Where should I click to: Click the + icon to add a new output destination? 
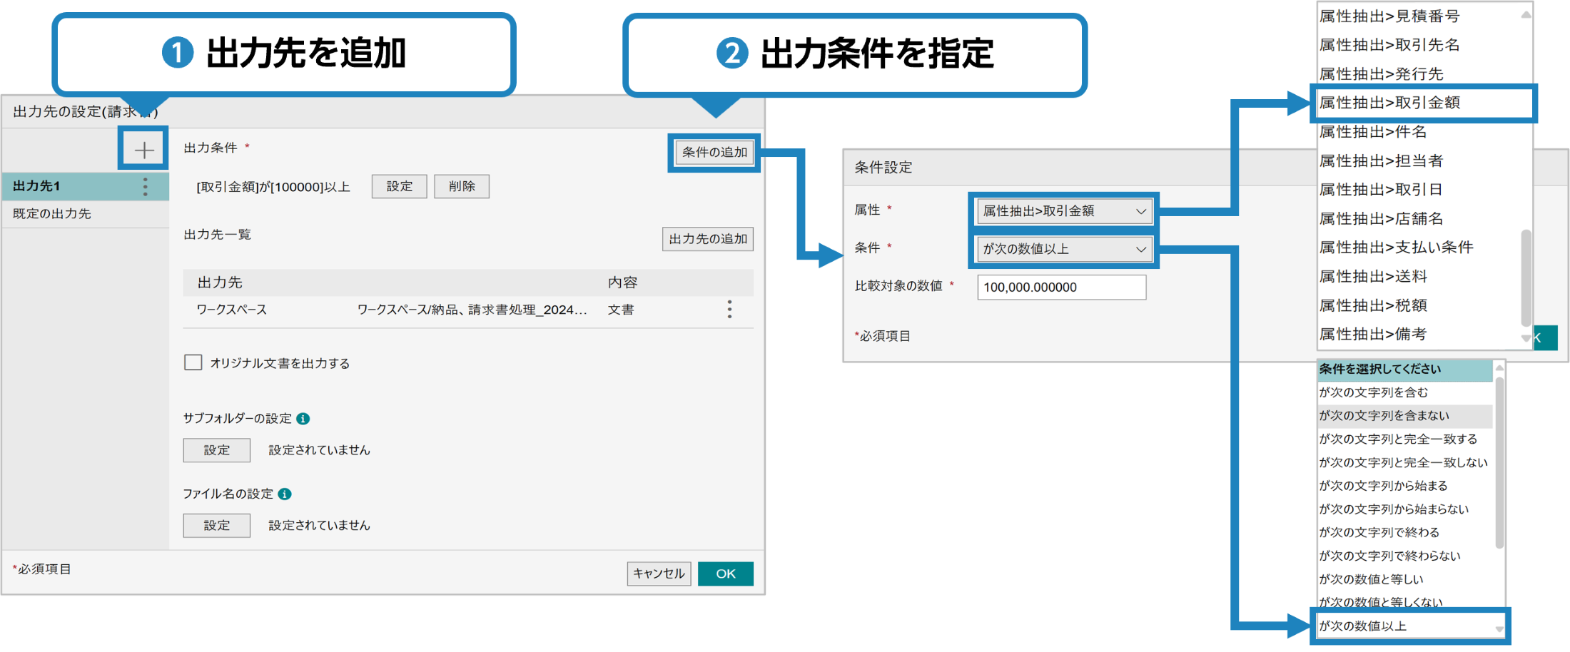[144, 149]
